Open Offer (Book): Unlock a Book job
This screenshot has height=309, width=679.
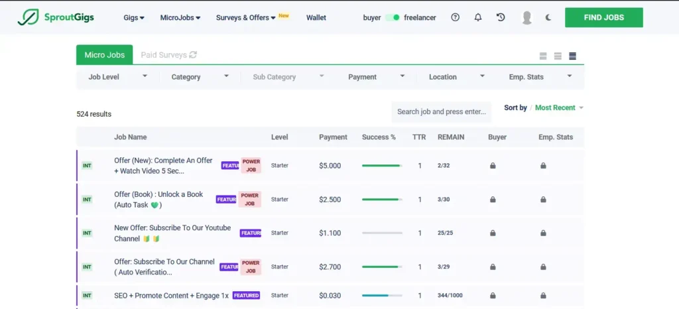coord(158,200)
